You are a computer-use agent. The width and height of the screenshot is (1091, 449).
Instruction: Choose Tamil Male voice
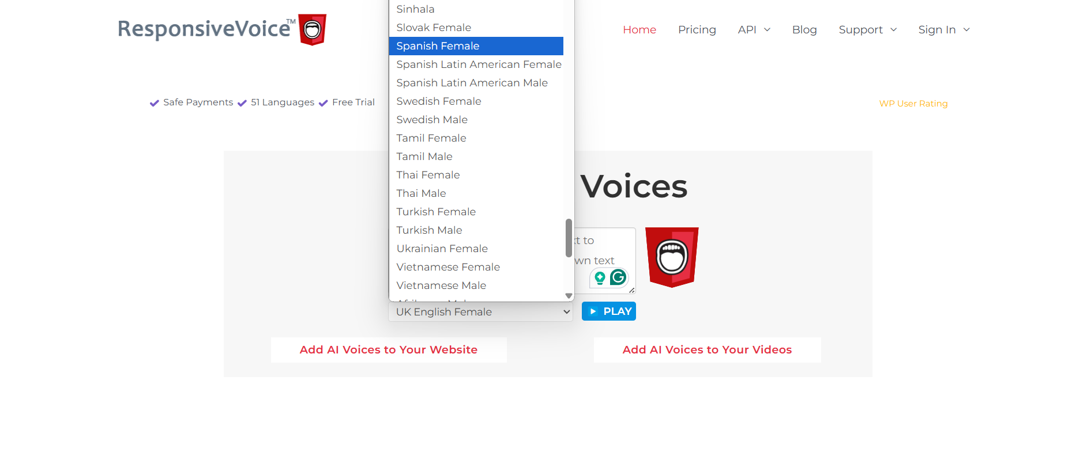(476, 157)
